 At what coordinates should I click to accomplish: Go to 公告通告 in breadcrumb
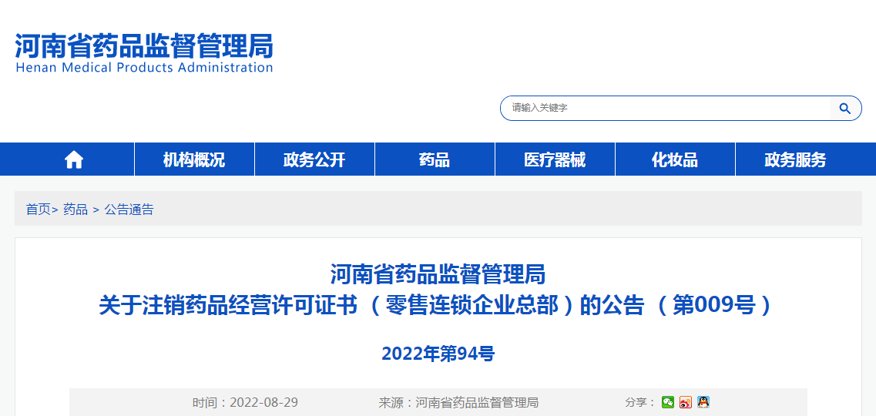pos(129,210)
